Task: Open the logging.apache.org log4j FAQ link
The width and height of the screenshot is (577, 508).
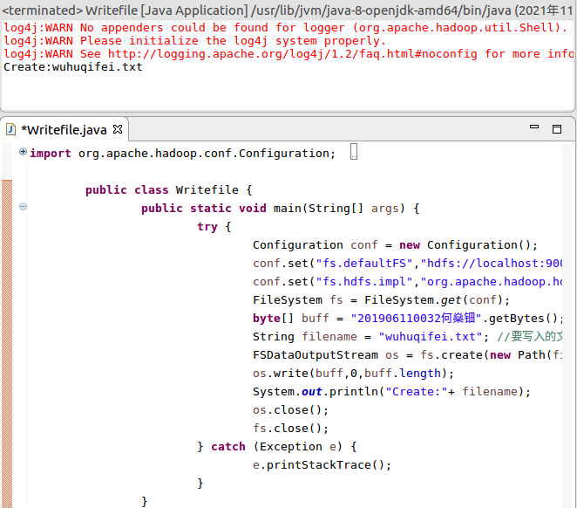Action: [x=293, y=54]
